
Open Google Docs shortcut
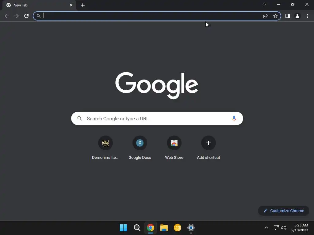[x=140, y=148]
